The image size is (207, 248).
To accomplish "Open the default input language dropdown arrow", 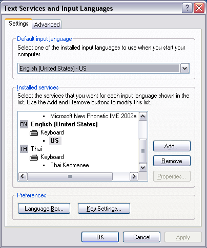I will point(184,69).
